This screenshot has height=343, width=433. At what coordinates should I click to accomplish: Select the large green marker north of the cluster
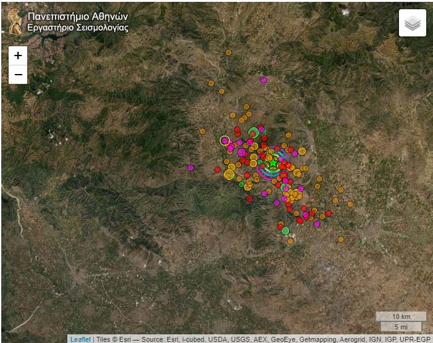253,131
